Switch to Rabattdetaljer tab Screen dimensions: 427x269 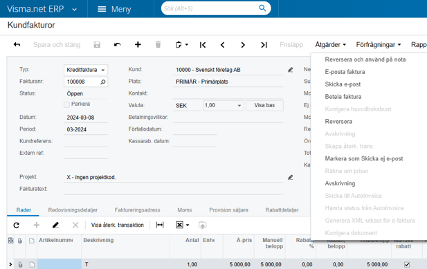click(282, 210)
